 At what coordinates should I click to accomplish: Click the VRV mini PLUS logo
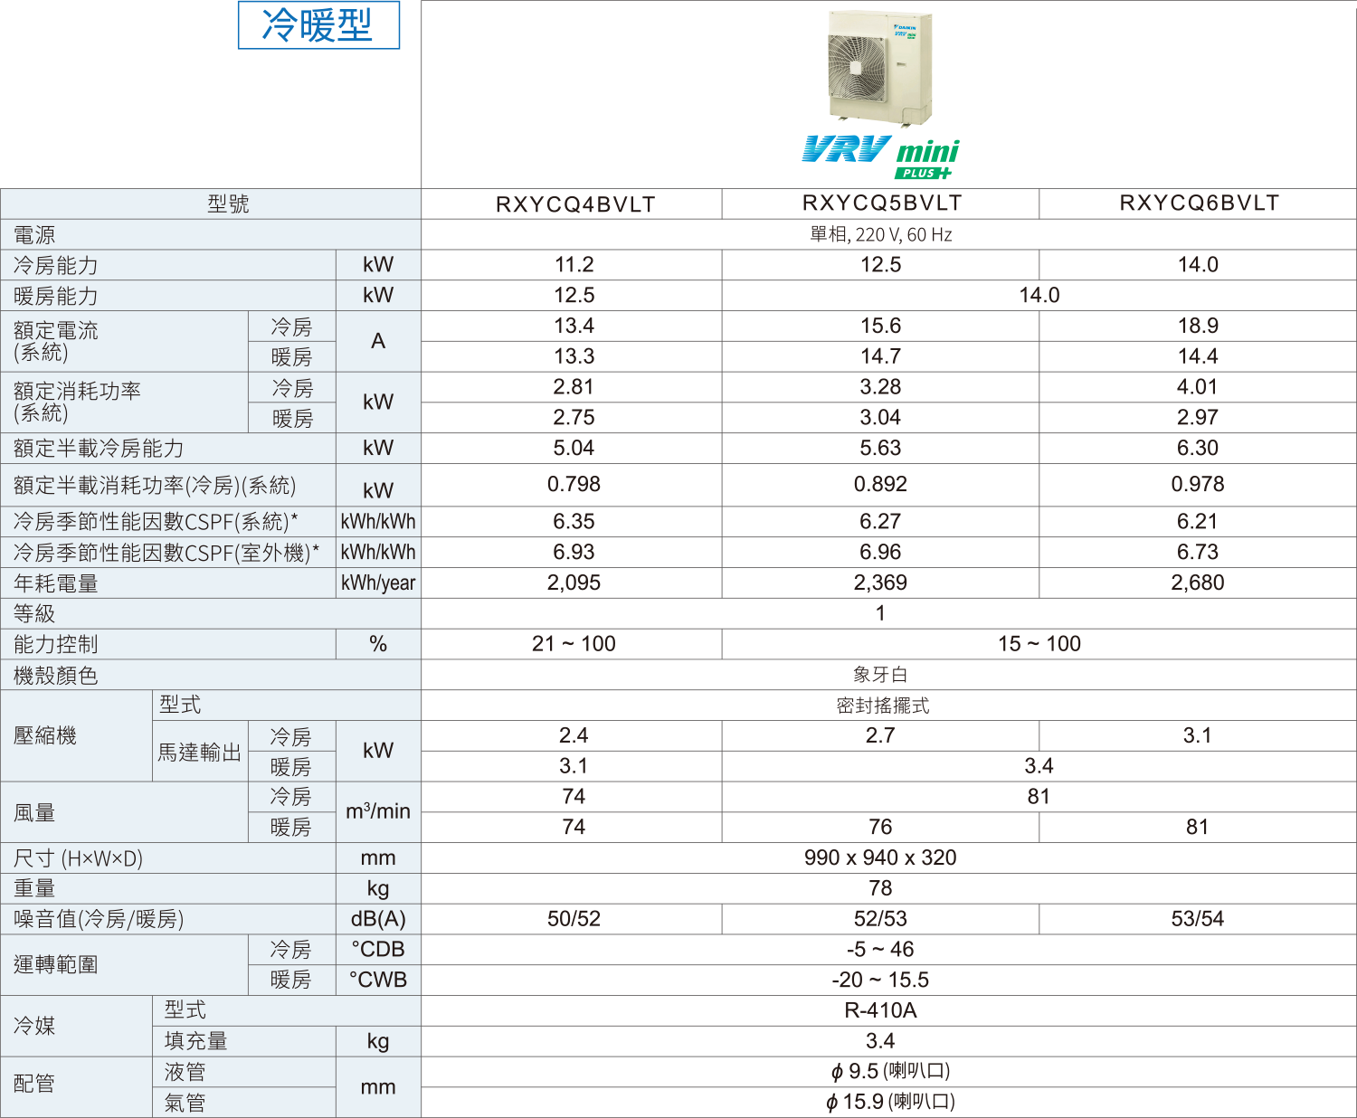(x=879, y=157)
